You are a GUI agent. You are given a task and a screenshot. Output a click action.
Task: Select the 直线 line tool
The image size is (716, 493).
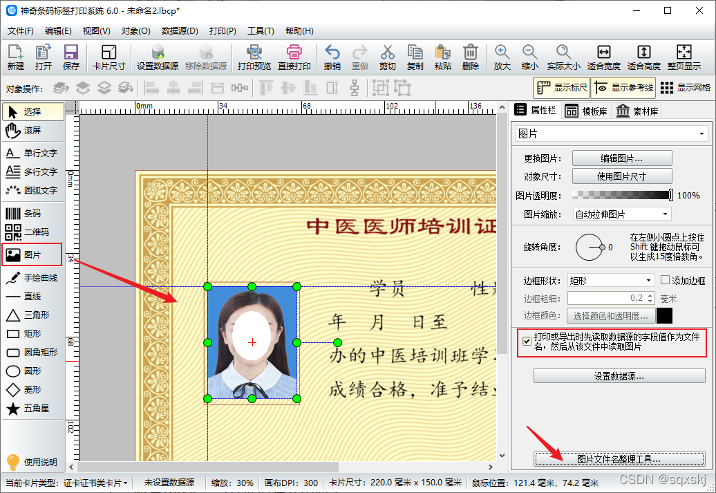pos(33,297)
